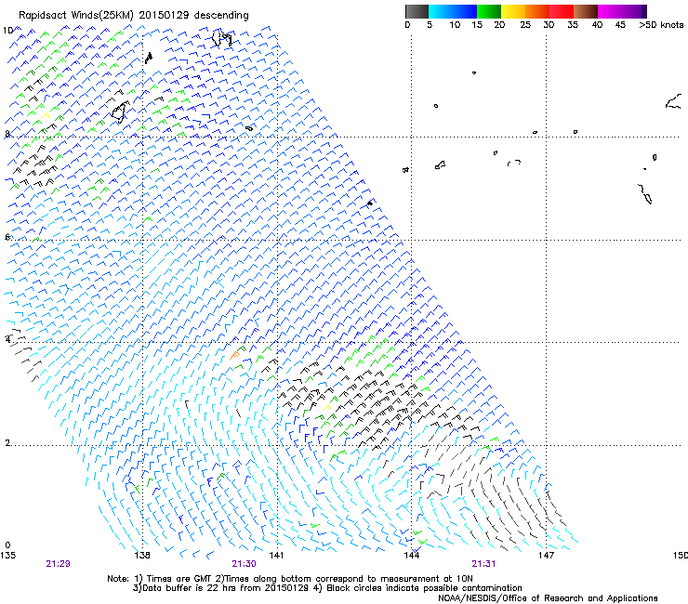Image resolution: width=688 pixels, height=604 pixels.
Task: Click the purple time stamp '21:31'
Action: point(483,564)
